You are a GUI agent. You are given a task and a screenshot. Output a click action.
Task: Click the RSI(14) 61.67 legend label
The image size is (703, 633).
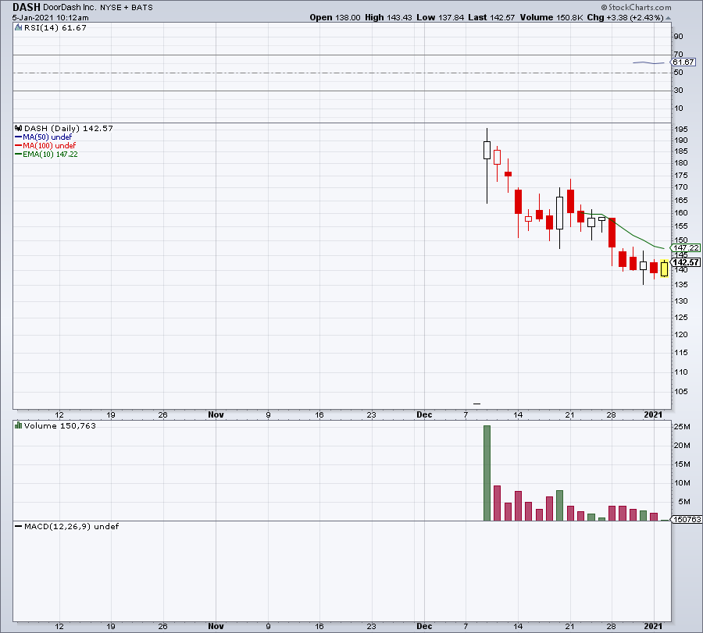(x=55, y=28)
